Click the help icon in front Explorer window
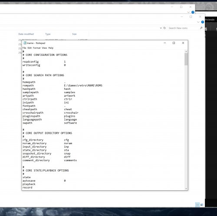Viewport: 217px width, 216px height. 203,22
